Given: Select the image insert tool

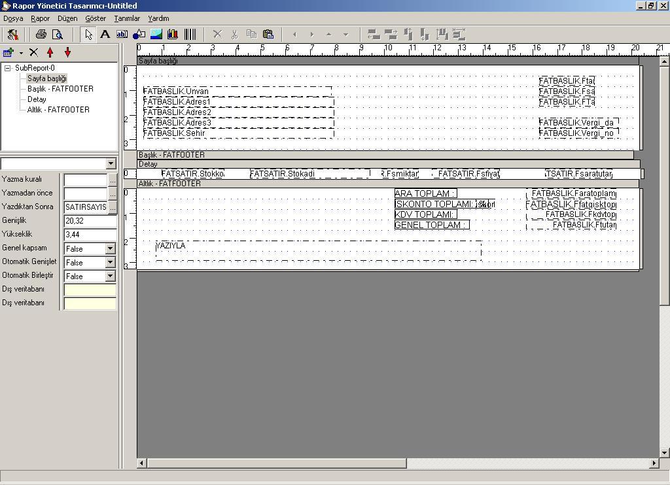Looking at the screenshot, I should click(x=156, y=35).
